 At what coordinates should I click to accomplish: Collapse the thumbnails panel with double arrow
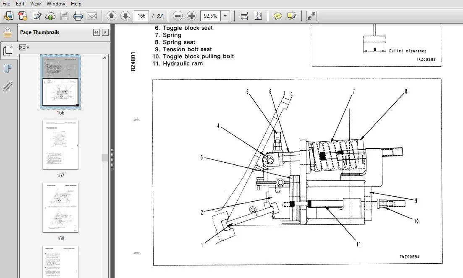(96, 32)
